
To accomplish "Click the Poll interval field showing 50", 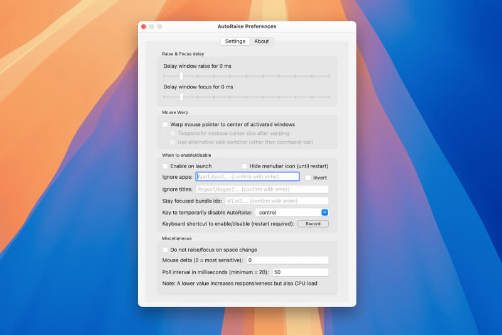I will (301, 272).
